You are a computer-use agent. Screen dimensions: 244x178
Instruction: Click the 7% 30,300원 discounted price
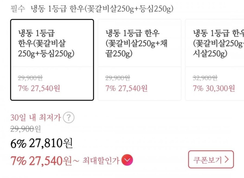coord(214,88)
